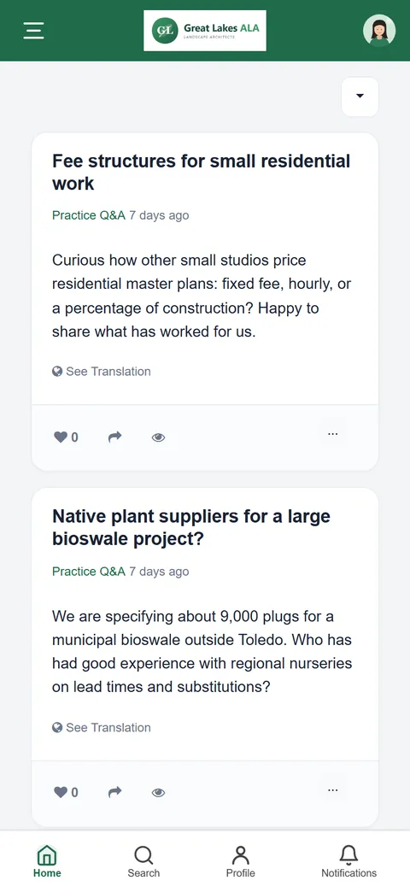The height and width of the screenshot is (892, 410).
Task: Share the Fee structures post
Action: tap(114, 437)
